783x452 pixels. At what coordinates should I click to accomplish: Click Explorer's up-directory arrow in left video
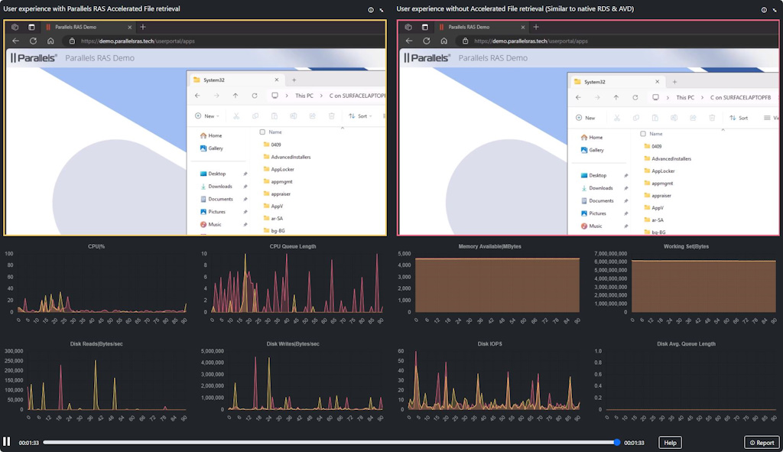pos(235,96)
